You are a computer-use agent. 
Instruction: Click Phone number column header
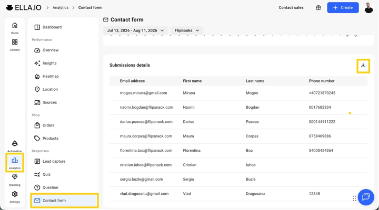(322, 81)
